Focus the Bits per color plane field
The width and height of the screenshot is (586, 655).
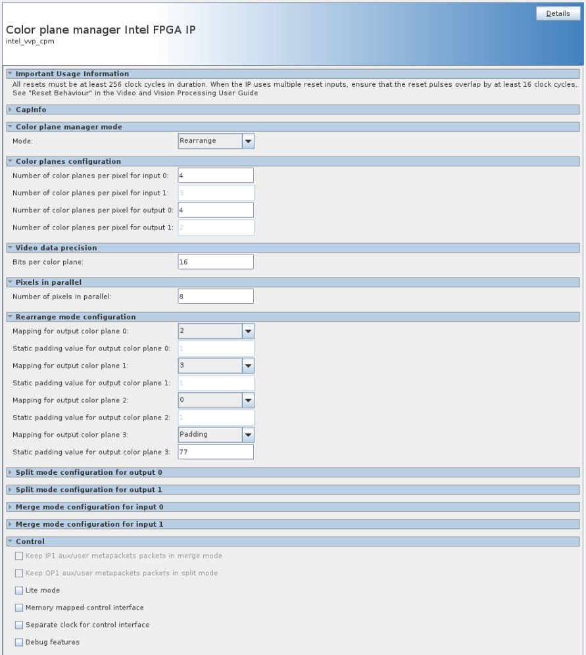coord(216,262)
